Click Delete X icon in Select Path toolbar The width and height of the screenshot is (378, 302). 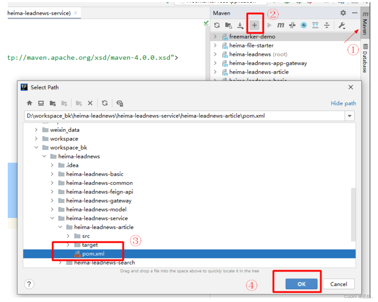90,103
